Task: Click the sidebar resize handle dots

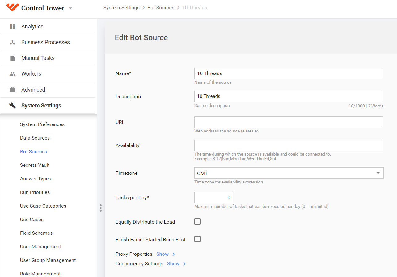Action: 101,208
